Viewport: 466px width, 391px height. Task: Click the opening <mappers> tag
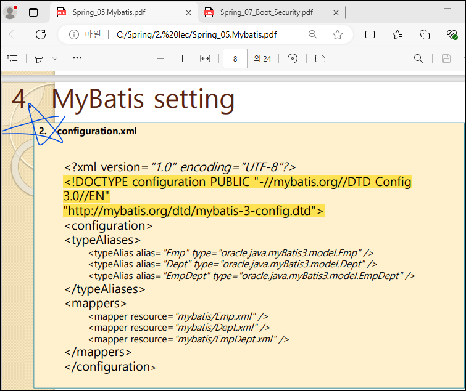[96, 304]
